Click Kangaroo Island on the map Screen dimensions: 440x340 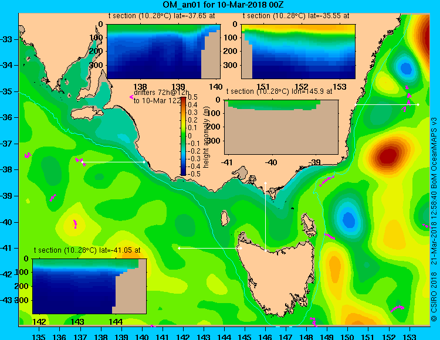87,114
